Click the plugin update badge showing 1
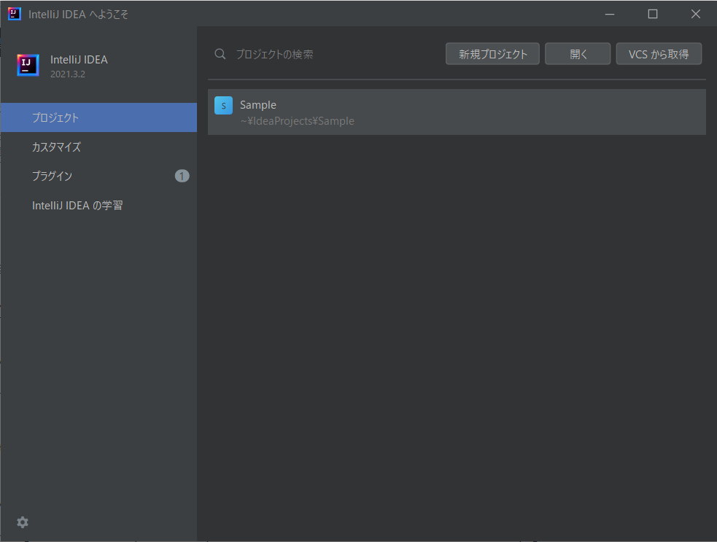This screenshot has height=542, width=717. tap(182, 176)
